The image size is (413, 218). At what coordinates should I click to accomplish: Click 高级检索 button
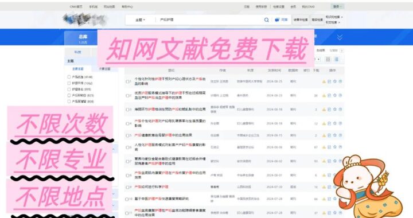[x=317, y=20]
